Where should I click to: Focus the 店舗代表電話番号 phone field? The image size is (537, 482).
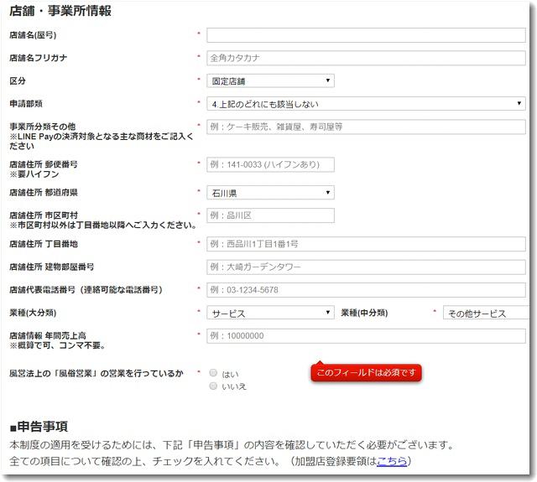point(366,290)
